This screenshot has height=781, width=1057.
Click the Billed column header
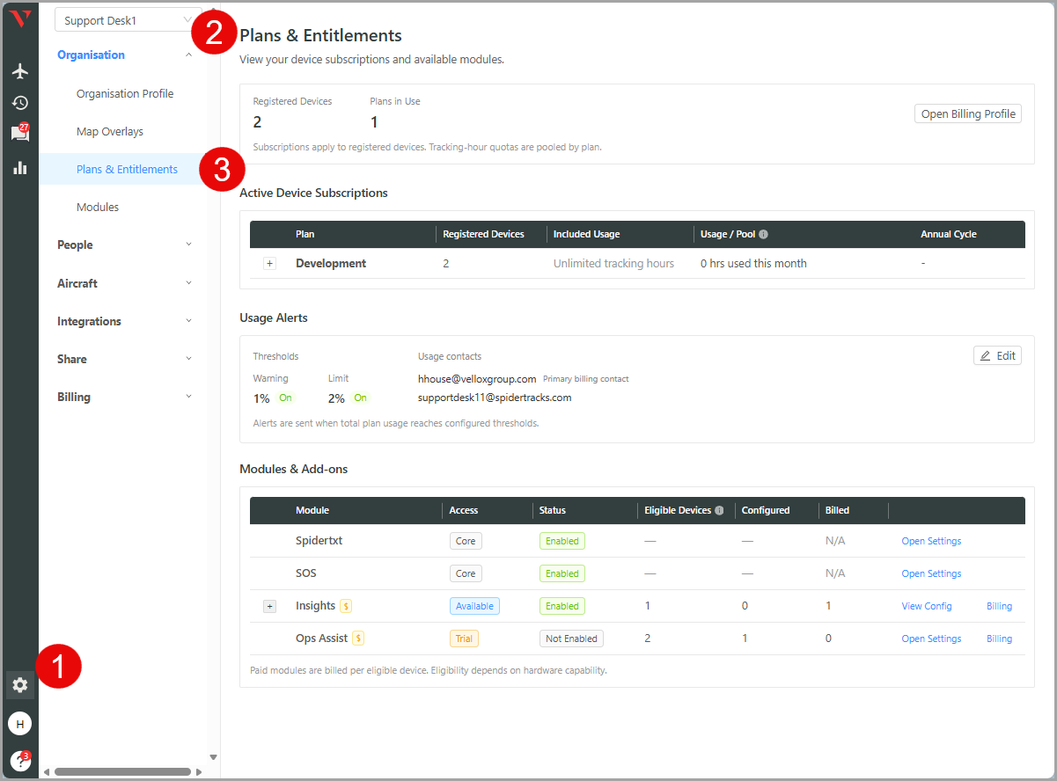[x=837, y=510]
